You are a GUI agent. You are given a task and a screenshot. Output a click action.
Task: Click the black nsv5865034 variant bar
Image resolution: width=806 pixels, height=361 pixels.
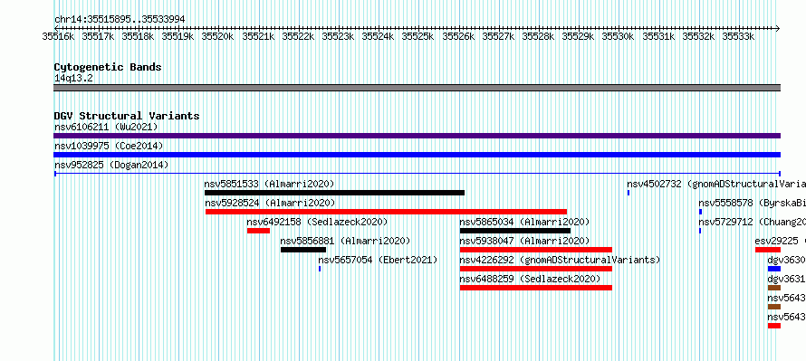click(515, 231)
